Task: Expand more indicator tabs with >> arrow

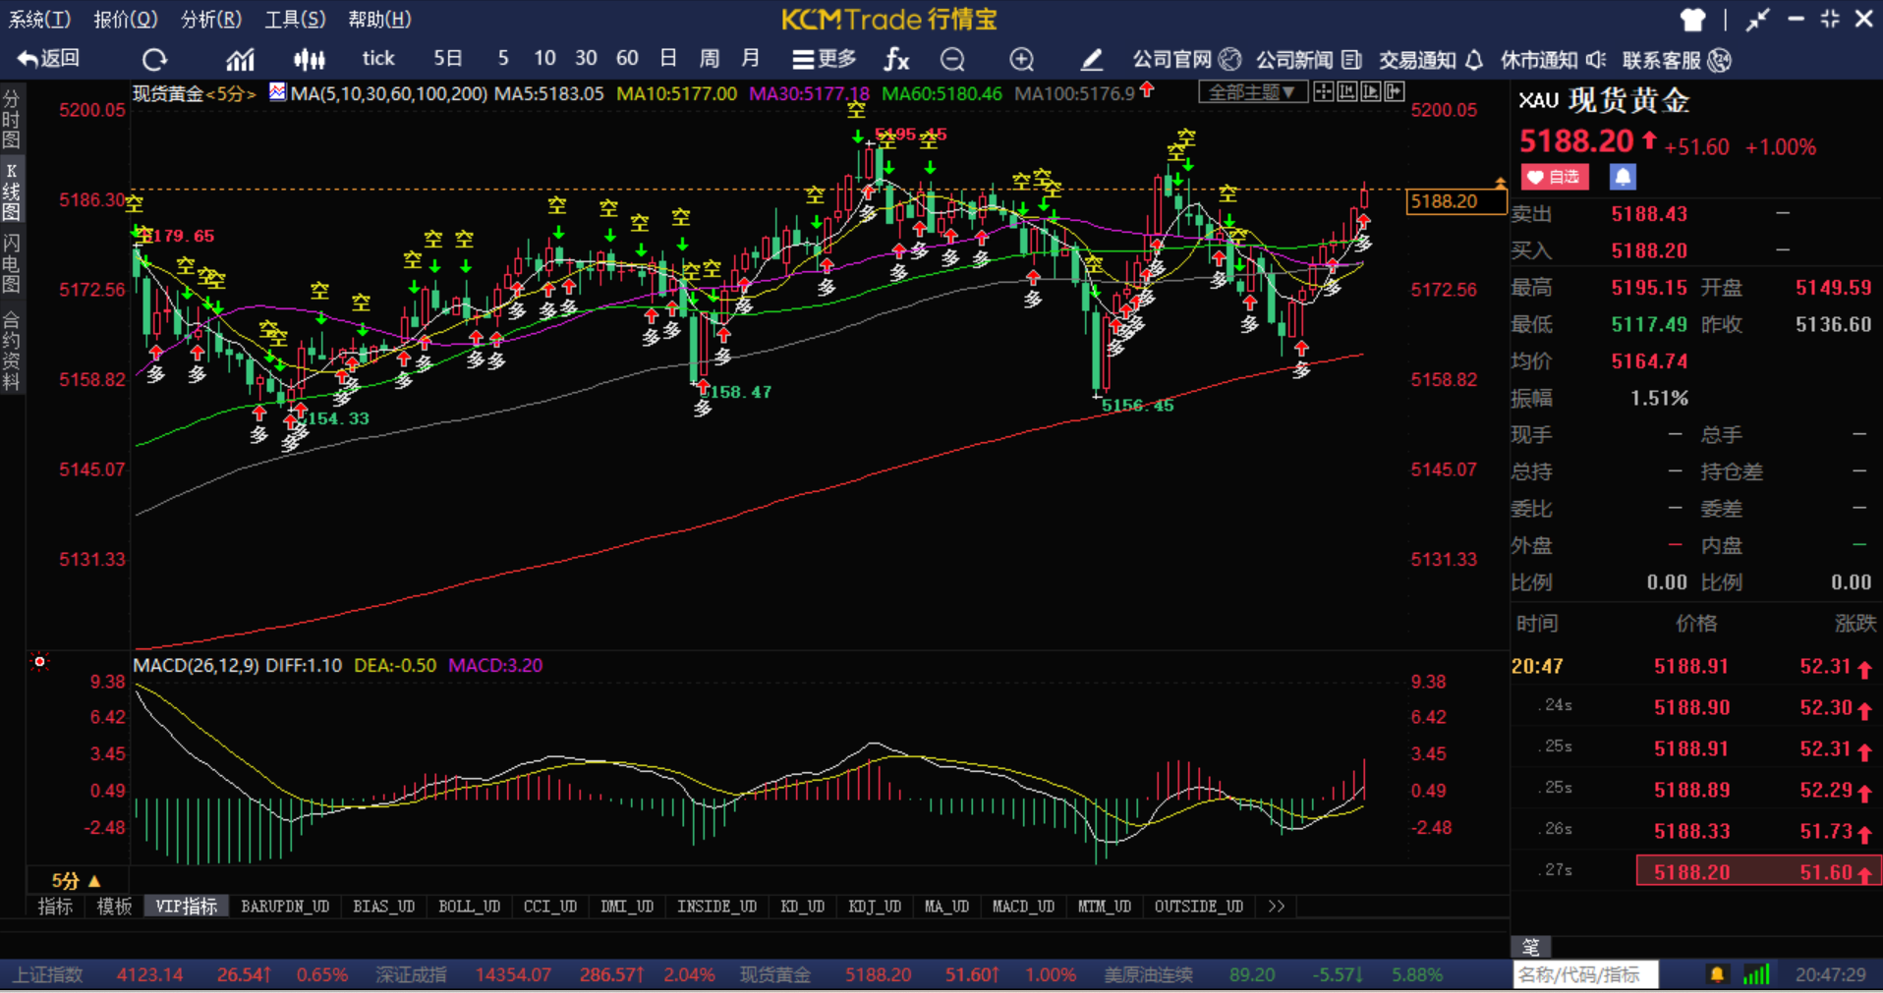Action: 1276,907
